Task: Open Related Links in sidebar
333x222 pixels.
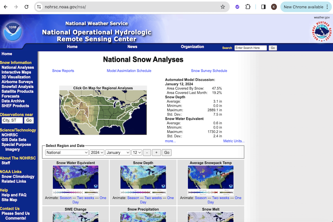Action: tap(14, 181)
